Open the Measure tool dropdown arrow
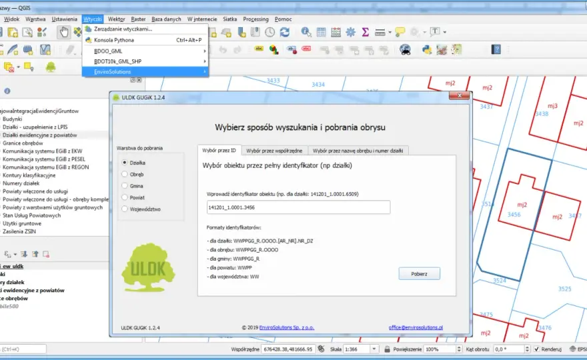Viewport: 587px width, 360px height. coord(390,32)
